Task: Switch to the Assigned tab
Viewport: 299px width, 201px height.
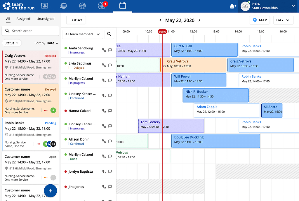Action: (x=23, y=19)
